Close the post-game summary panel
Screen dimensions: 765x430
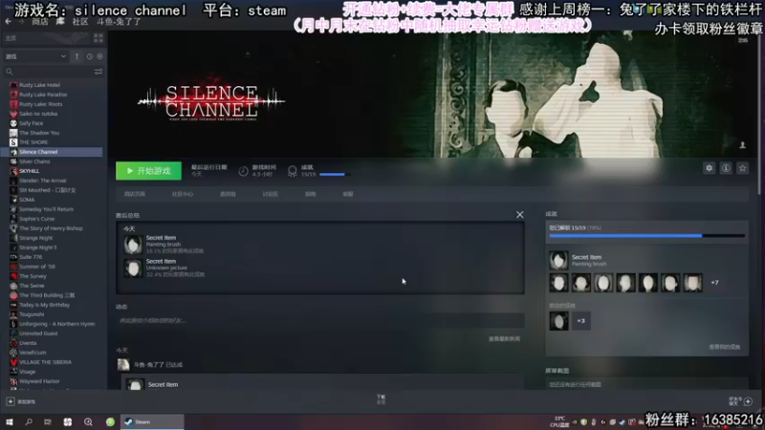coord(520,214)
